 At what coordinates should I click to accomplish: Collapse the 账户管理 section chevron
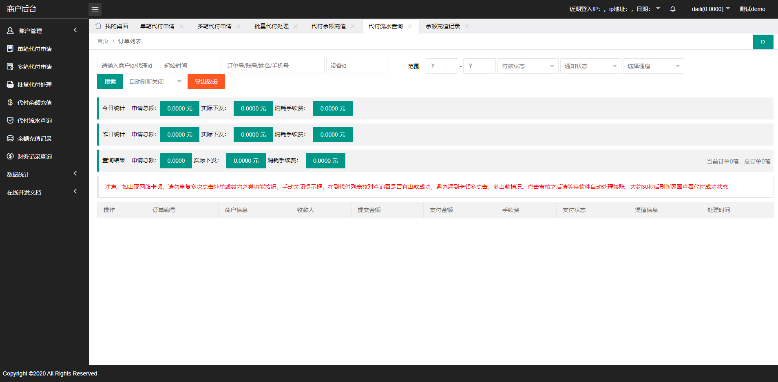coord(75,30)
